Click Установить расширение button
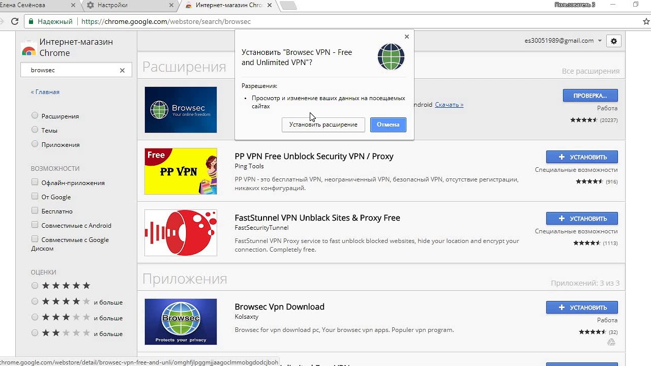651x366 pixels. (323, 125)
